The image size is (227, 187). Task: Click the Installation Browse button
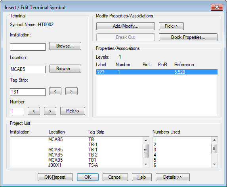pyautogui.click(x=65, y=46)
